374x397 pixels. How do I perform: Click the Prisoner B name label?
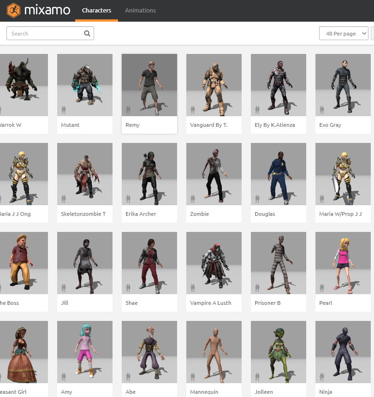(x=267, y=303)
